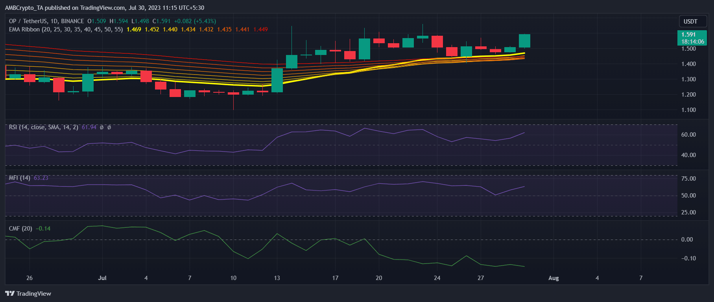Click the date label 10 on the time axis

click(233, 278)
